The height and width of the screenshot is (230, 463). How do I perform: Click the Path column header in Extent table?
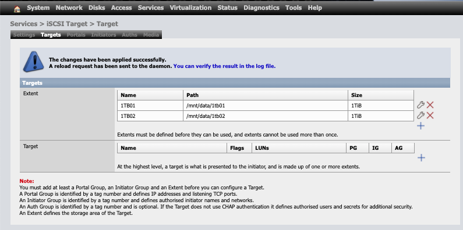point(266,95)
